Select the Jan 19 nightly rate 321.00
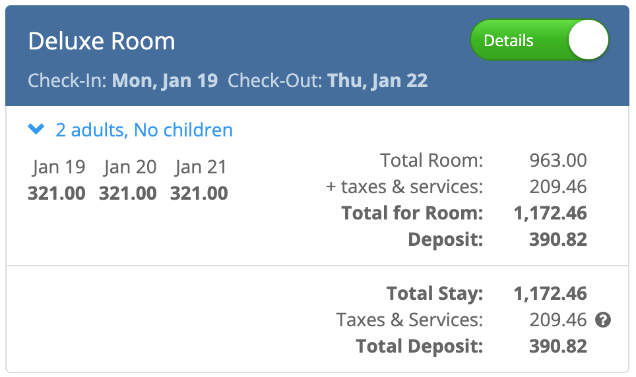Screen dimensions: 636x377 (x=56, y=194)
